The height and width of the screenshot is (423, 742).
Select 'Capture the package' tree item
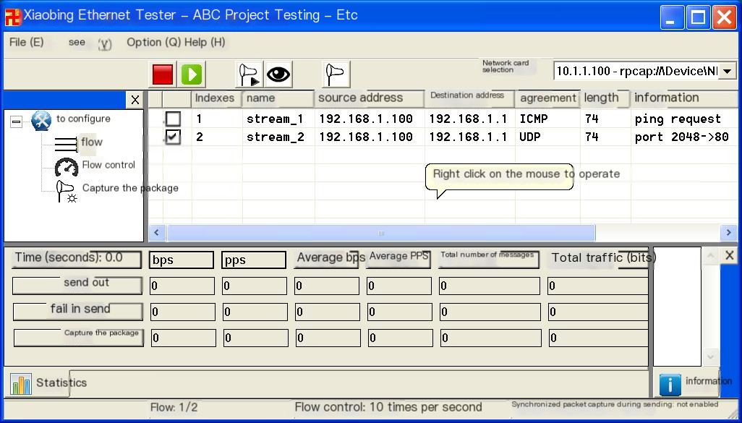tap(130, 188)
